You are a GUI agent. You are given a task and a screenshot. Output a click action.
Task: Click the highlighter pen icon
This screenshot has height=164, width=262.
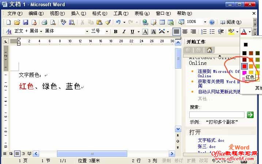coord(231,31)
